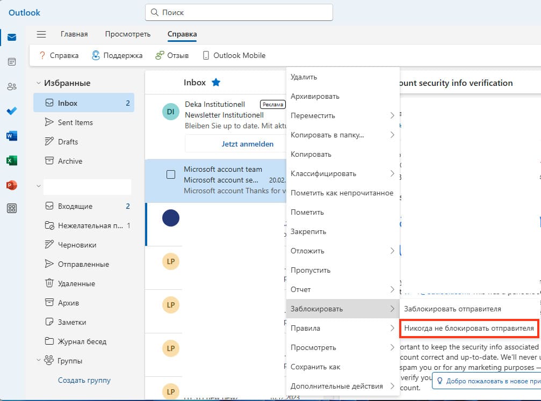The image size is (541, 401).
Task: Expand the Копировать в папку submenu
Action: (x=392, y=135)
